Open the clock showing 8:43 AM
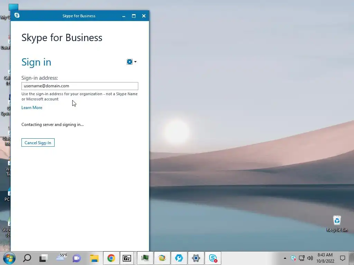The height and width of the screenshot is (265, 354). pyautogui.click(x=325, y=258)
